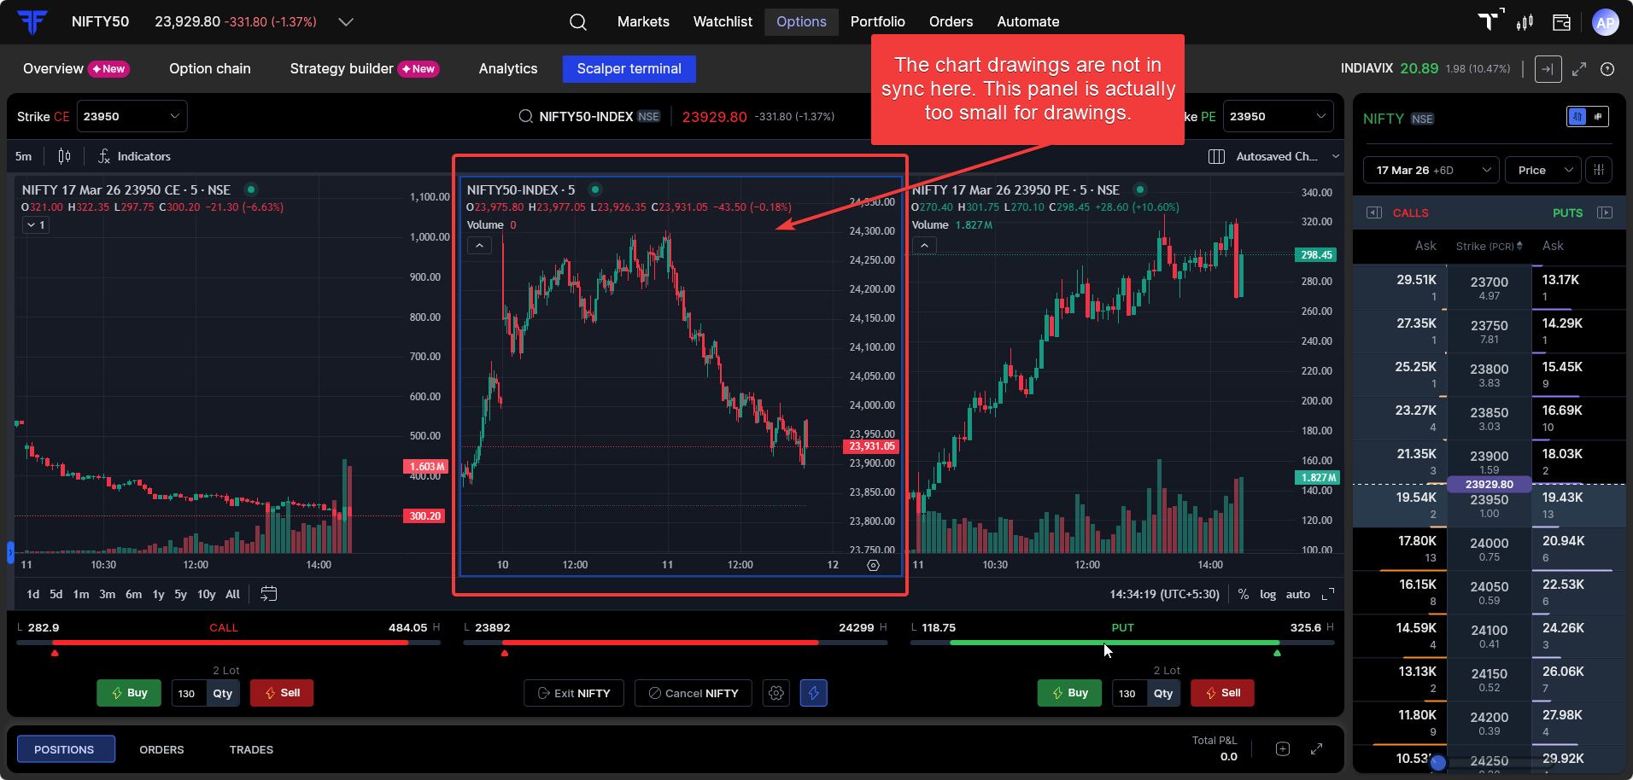Expand the 17 Mar 26 expiry dropdown

tap(1431, 170)
